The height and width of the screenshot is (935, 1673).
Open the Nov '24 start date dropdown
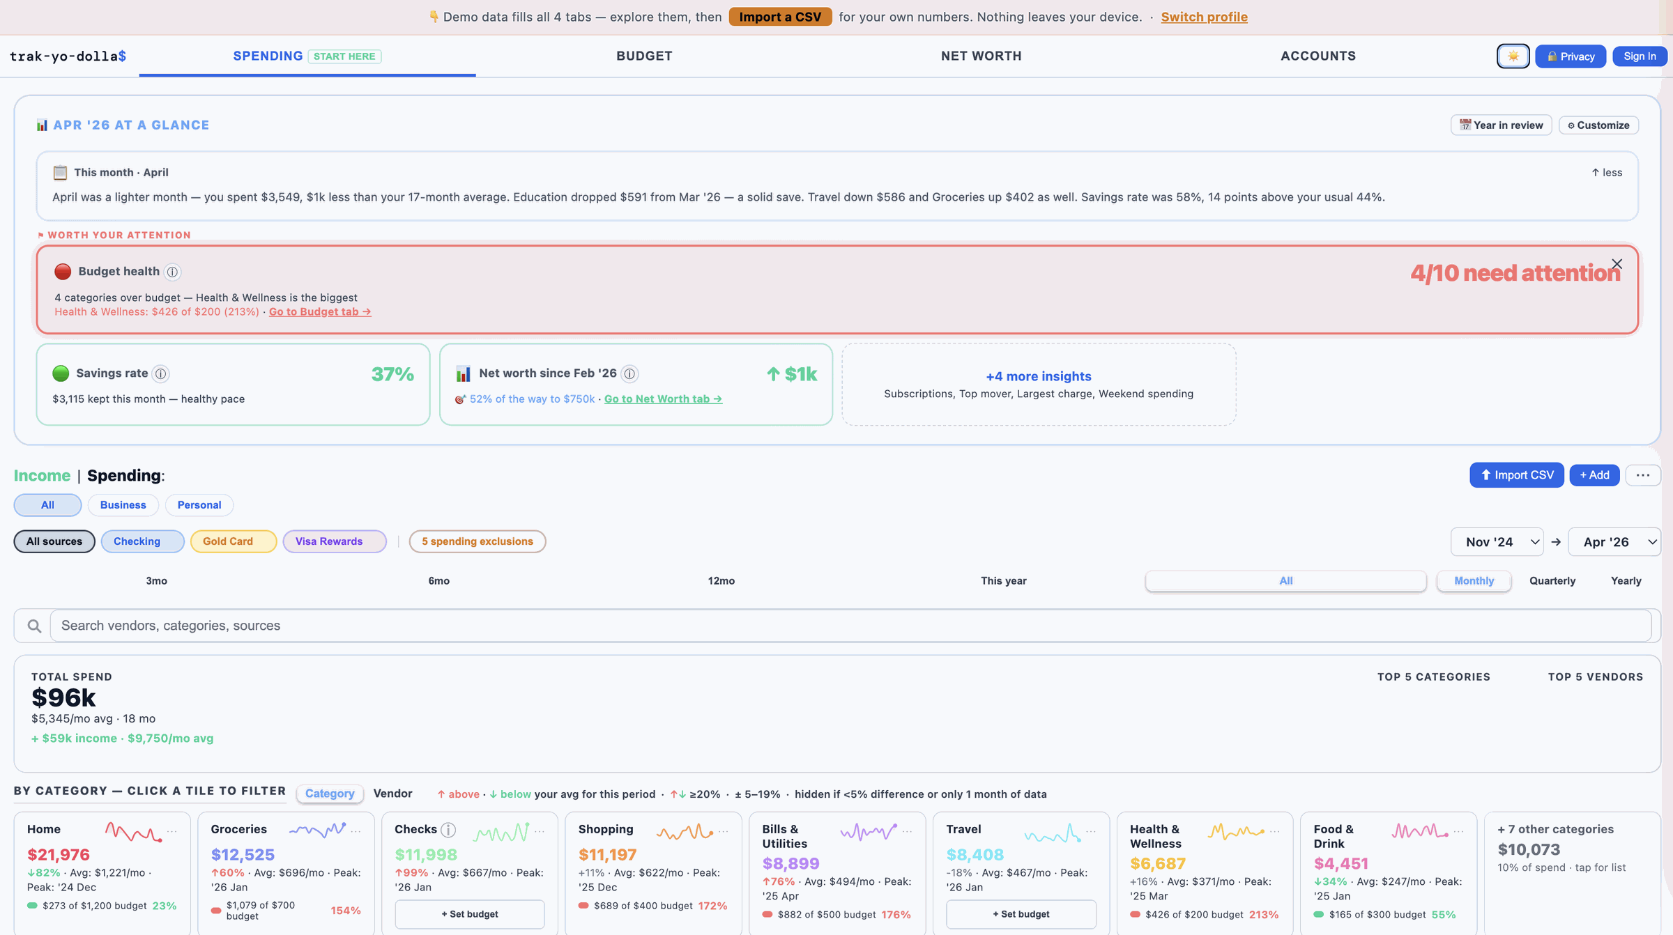(1497, 542)
